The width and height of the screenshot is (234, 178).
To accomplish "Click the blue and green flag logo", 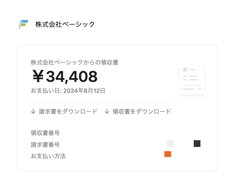I will 23,24.
